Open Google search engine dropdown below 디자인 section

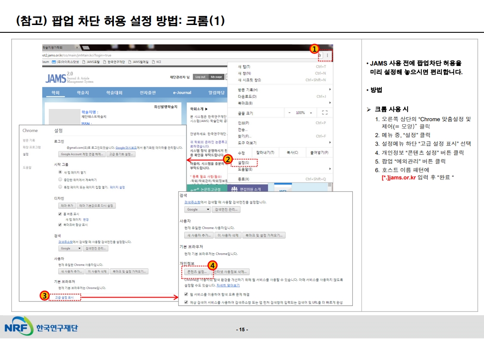[70, 248]
